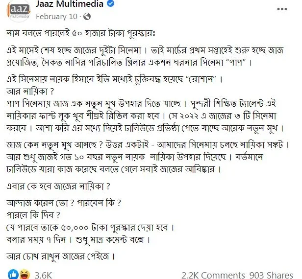Click the 'এবার কে হবে জাজের নায়িকা ?' line

point(58,186)
